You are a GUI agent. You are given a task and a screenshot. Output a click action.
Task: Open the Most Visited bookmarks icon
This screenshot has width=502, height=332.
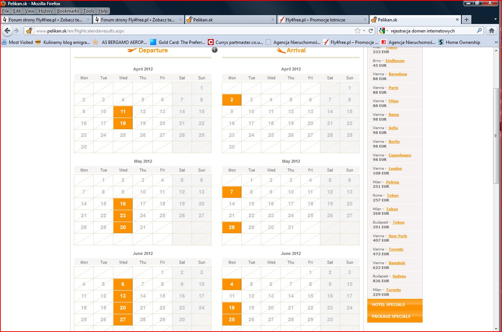coord(4,42)
